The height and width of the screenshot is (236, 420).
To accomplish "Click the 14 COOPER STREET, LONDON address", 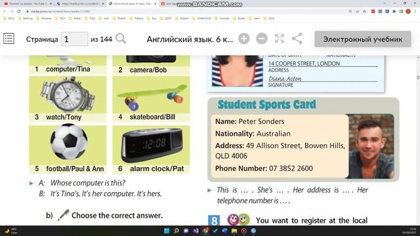I will point(304,64).
